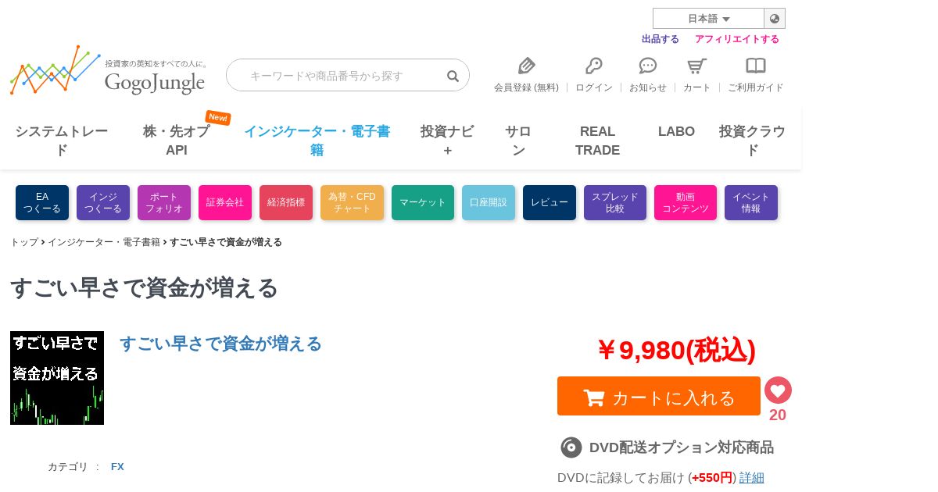This screenshot has height=492, width=938.
Task: Open the FX category link
Action: [x=117, y=467]
